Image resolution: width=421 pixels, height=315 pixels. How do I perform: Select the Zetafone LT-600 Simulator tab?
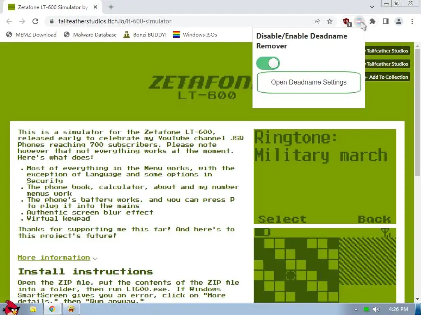click(53, 7)
